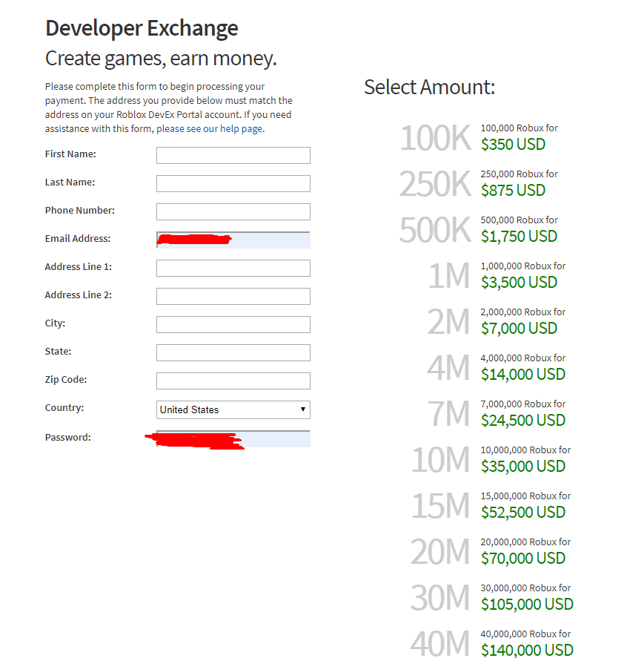The image size is (624, 658).
Task: Click the Last Name input field
Action: 233,183
